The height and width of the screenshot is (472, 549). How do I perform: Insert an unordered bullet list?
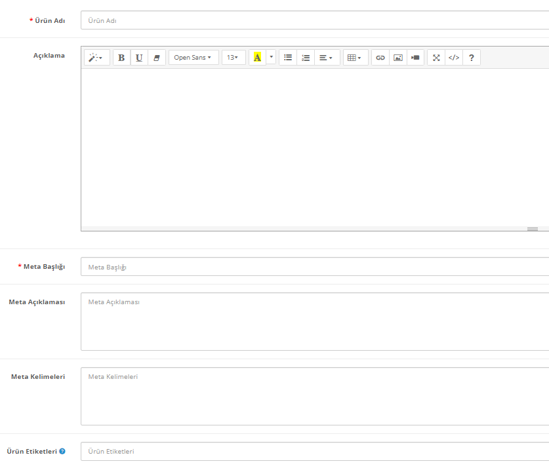[x=288, y=58]
